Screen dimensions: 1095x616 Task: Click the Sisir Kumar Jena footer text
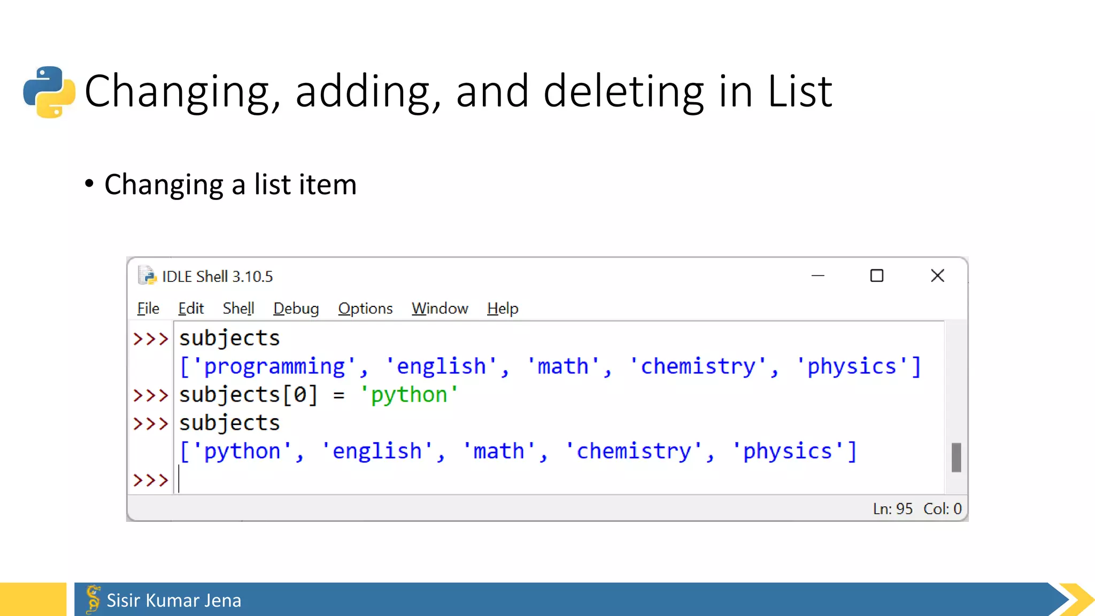tap(174, 600)
